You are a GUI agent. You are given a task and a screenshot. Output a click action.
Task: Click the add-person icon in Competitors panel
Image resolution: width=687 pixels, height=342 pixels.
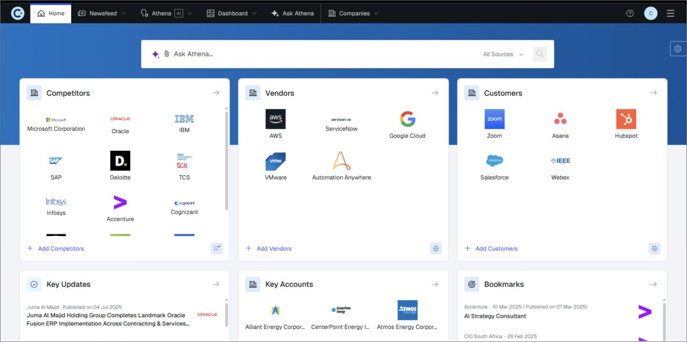[217, 248]
